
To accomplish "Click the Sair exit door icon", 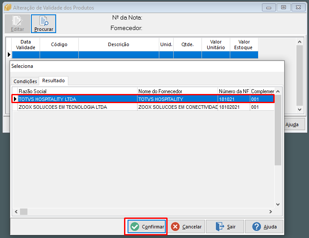I will coord(220,227).
